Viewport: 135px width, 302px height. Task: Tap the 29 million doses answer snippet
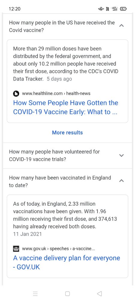66,64
